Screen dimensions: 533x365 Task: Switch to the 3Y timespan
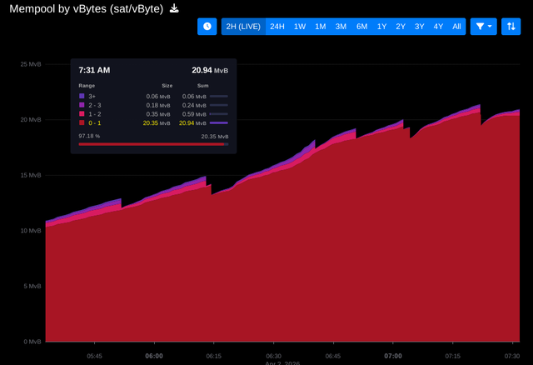click(x=419, y=27)
